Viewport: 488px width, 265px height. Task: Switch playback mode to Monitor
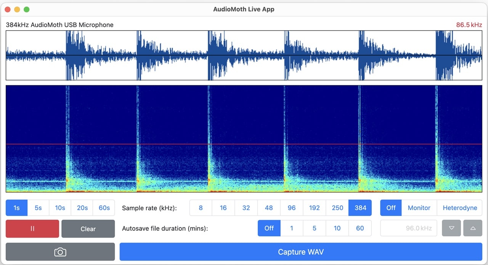(x=419, y=208)
